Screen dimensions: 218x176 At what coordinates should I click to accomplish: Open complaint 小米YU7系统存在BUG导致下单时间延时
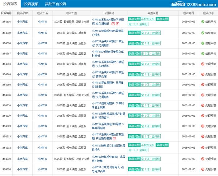(x=108, y=126)
